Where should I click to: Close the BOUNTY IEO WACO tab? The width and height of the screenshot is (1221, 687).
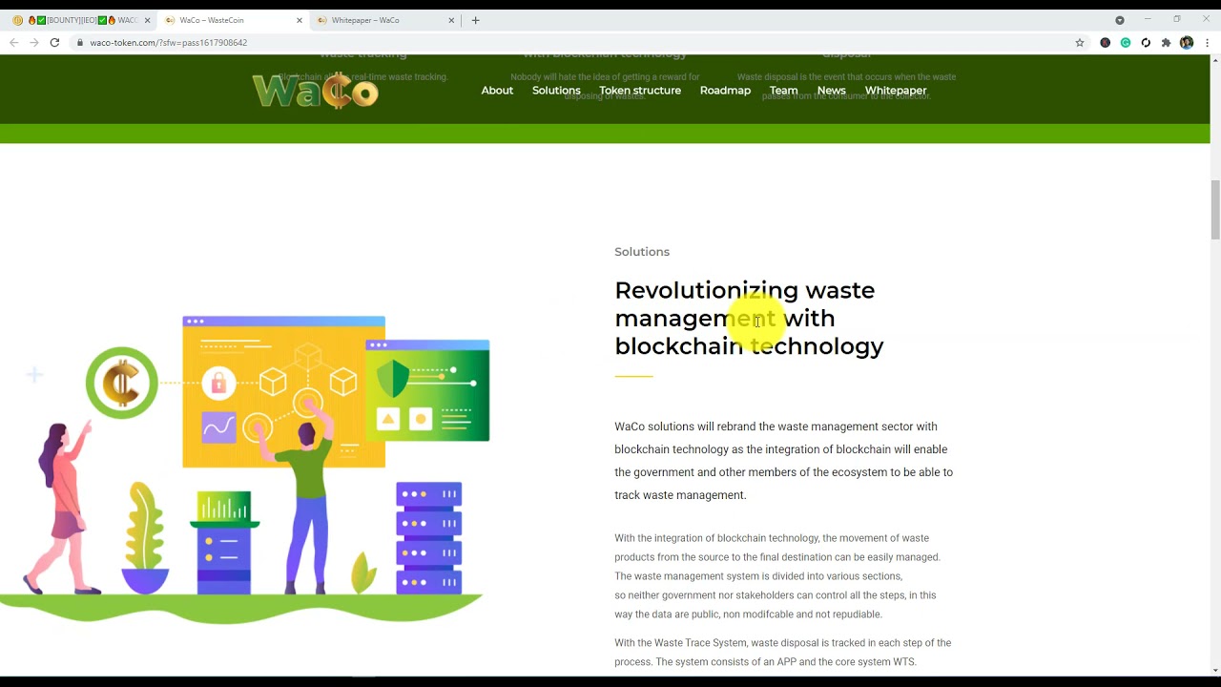pyautogui.click(x=147, y=20)
